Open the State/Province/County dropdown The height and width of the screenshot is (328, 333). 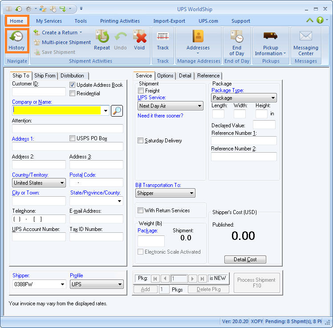(x=97, y=201)
